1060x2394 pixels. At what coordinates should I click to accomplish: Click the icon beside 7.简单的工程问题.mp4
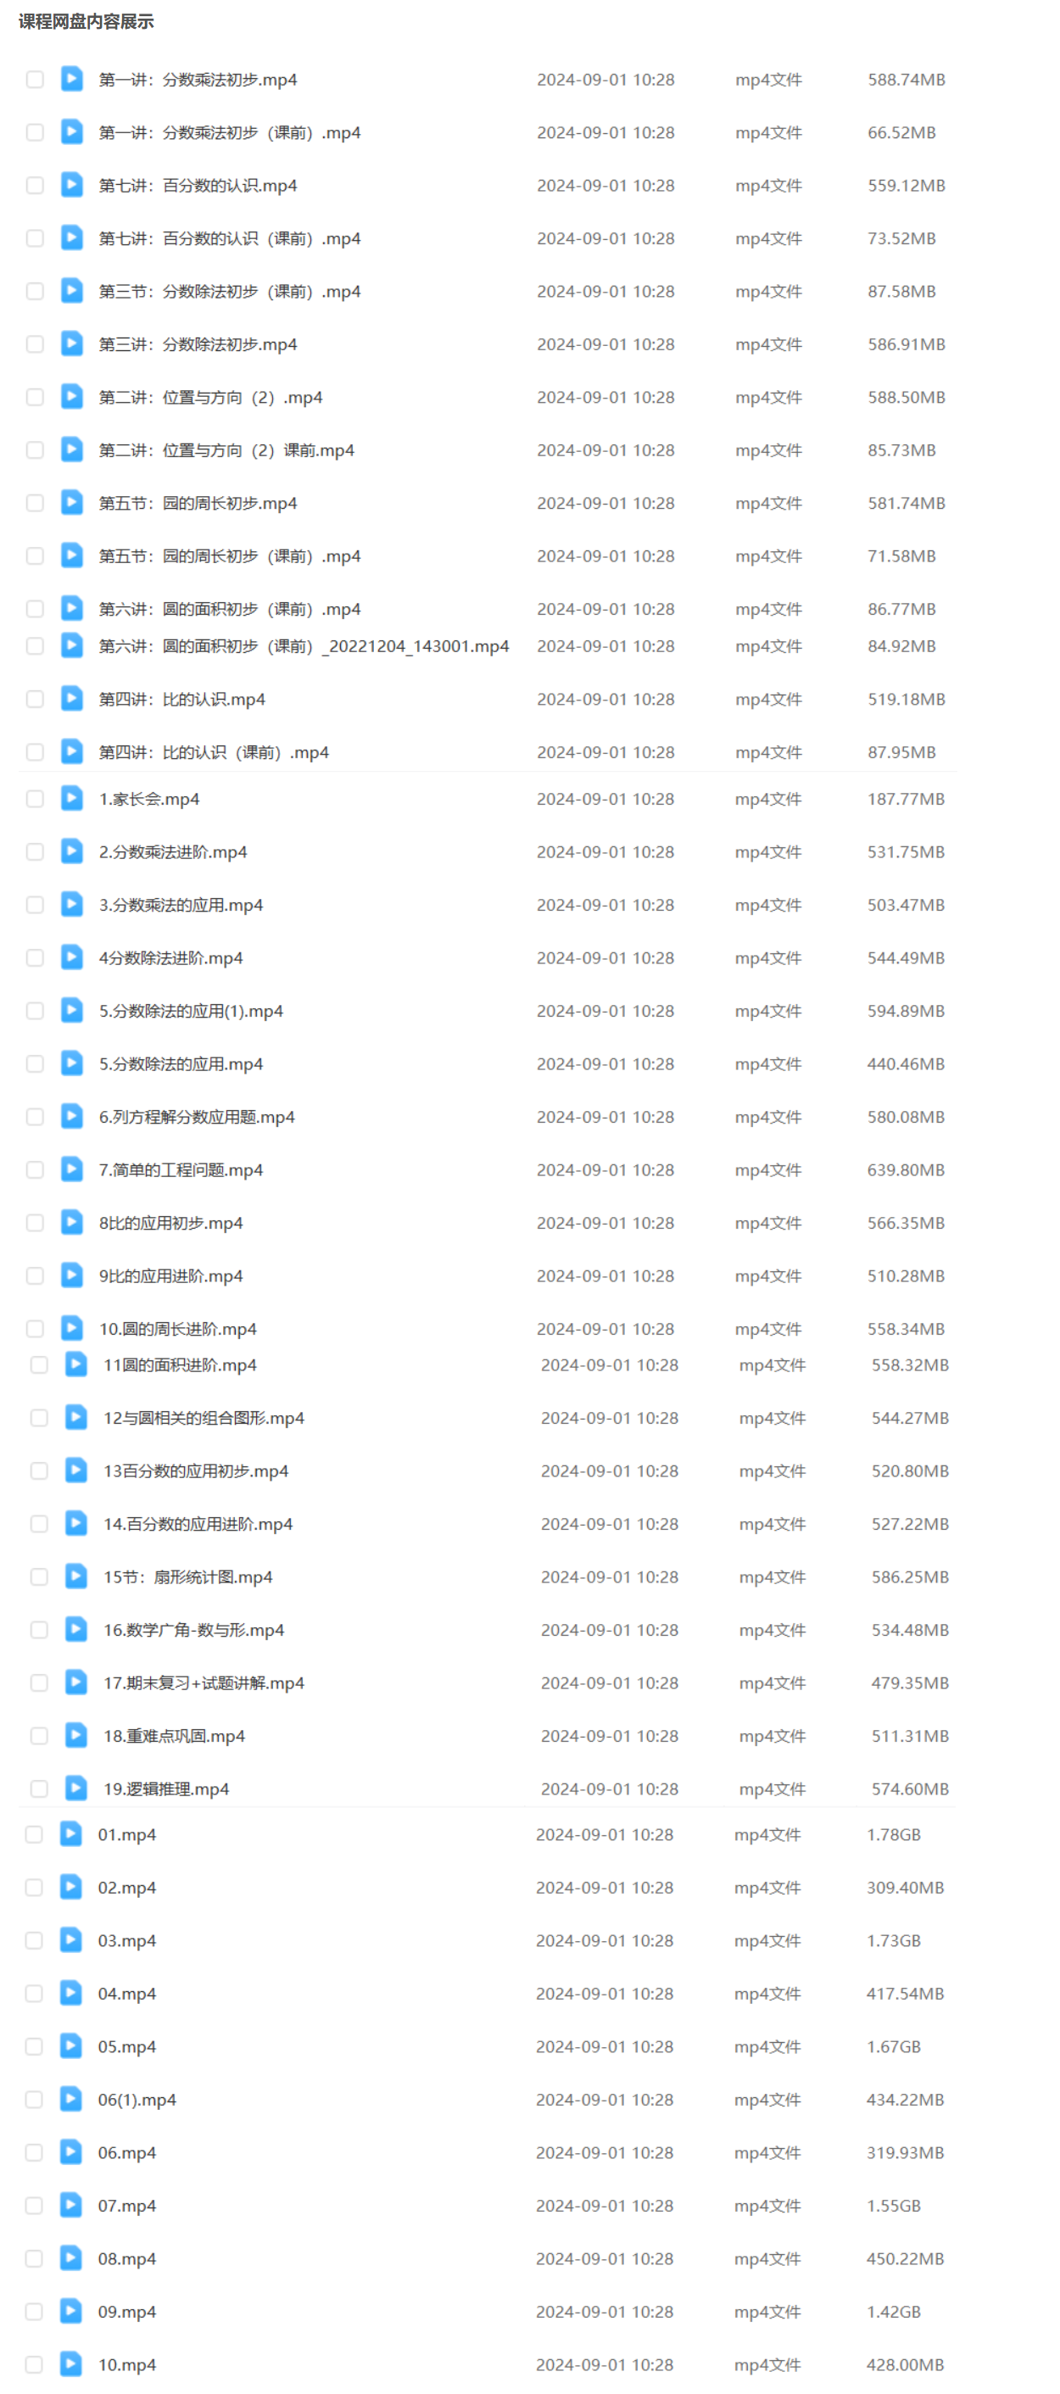71,1169
